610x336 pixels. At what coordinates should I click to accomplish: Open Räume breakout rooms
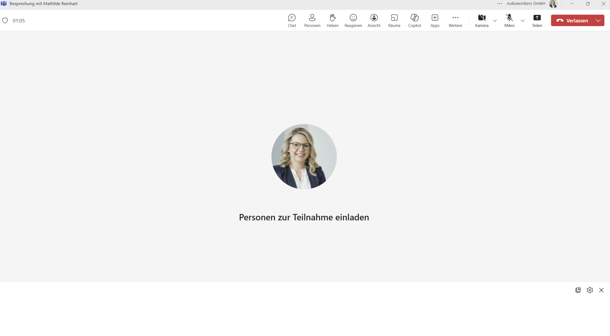(394, 20)
